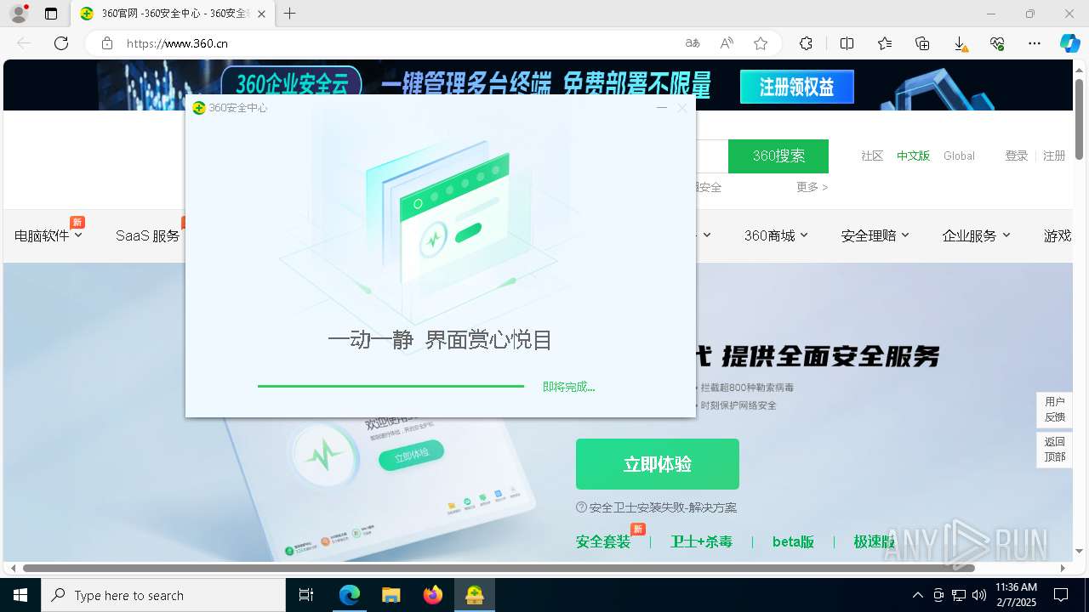This screenshot has width=1089, height=612.
Task: Open the downloads icon
Action: 960,43
